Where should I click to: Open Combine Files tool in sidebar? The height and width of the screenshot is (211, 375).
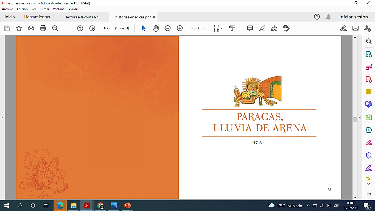[x=369, y=104]
